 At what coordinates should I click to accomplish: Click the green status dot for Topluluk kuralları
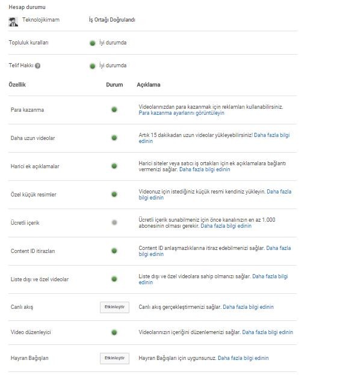click(93, 43)
